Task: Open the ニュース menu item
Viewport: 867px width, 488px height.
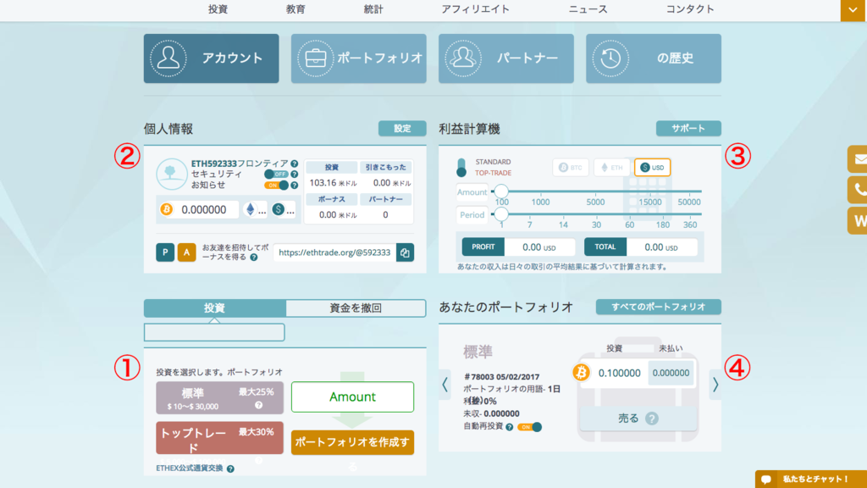Action: 588,9
